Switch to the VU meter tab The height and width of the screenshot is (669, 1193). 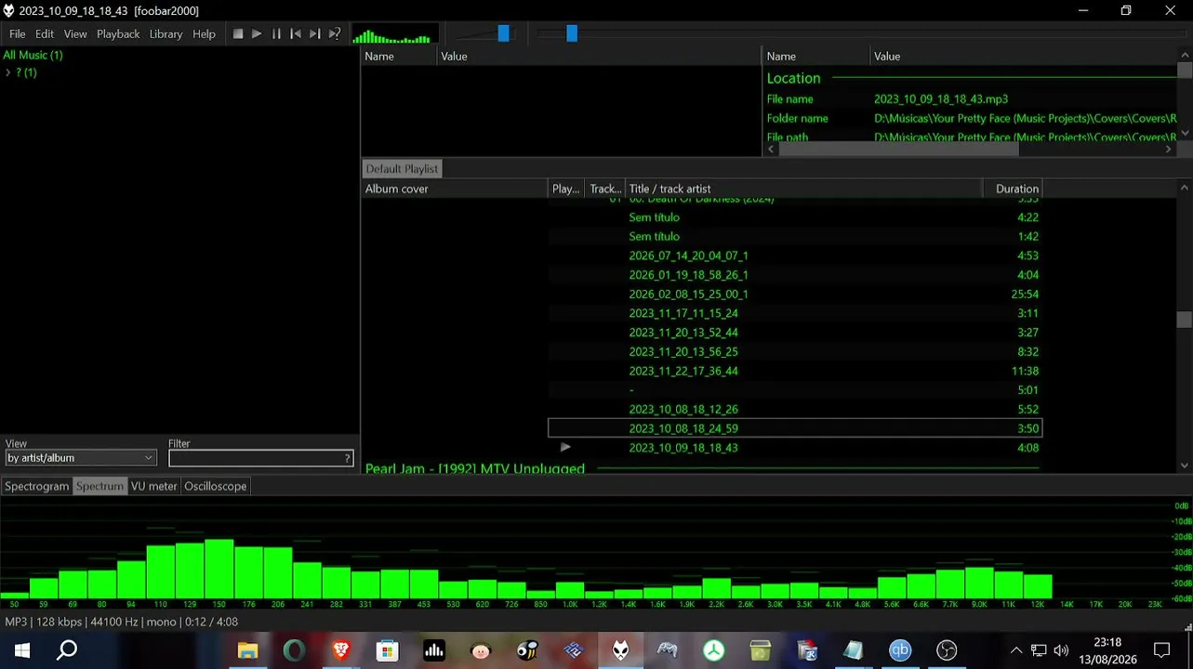click(153, 486)
